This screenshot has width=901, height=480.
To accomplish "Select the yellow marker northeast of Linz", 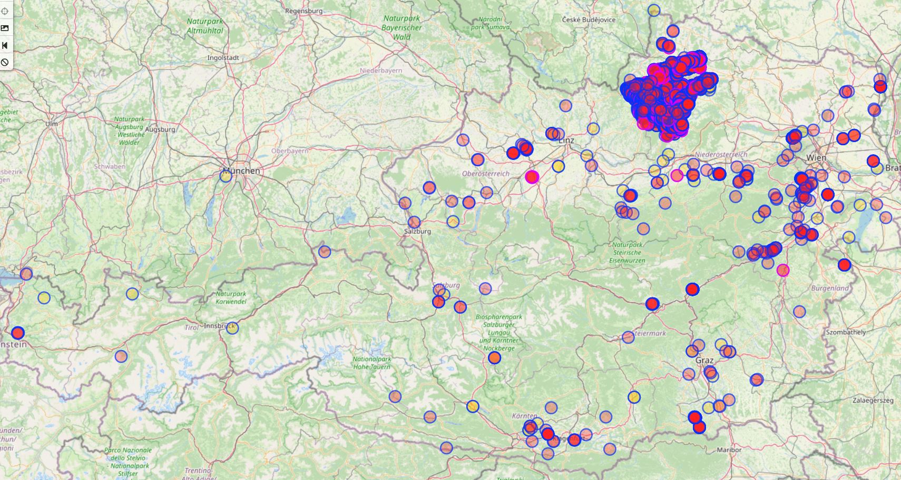I will pyautogui.click(x=593, y=128).
